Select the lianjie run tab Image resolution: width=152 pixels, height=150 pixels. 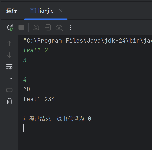click(x=46, y=11)
